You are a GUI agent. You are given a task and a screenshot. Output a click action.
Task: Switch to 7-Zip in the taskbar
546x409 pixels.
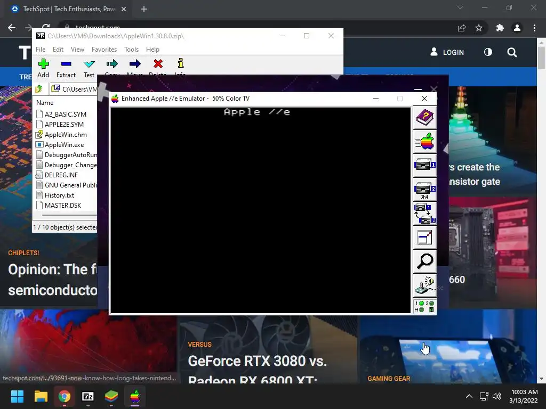(88, 396)
